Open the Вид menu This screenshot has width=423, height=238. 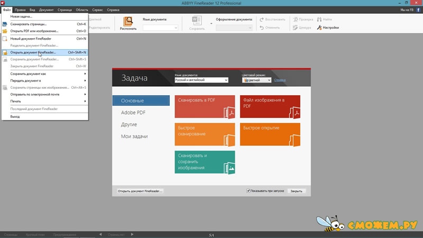32,10
